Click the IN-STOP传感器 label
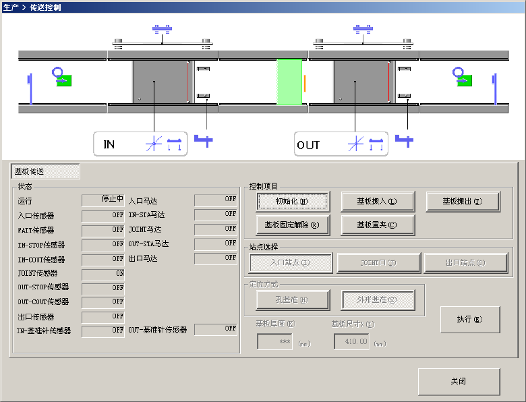 [x=41, y=245]
